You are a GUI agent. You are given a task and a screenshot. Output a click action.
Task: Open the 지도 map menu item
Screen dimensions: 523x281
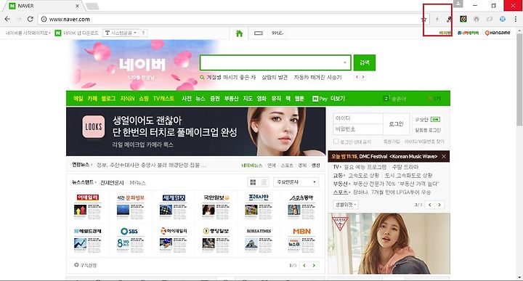[x=248, y=99]
